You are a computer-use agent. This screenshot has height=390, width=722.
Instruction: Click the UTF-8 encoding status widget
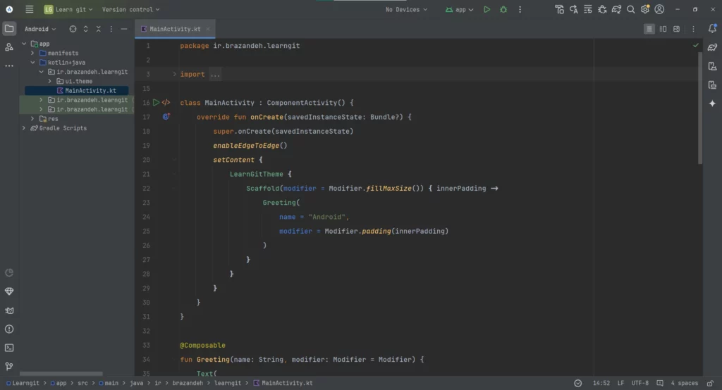click(x=640, y=383)
